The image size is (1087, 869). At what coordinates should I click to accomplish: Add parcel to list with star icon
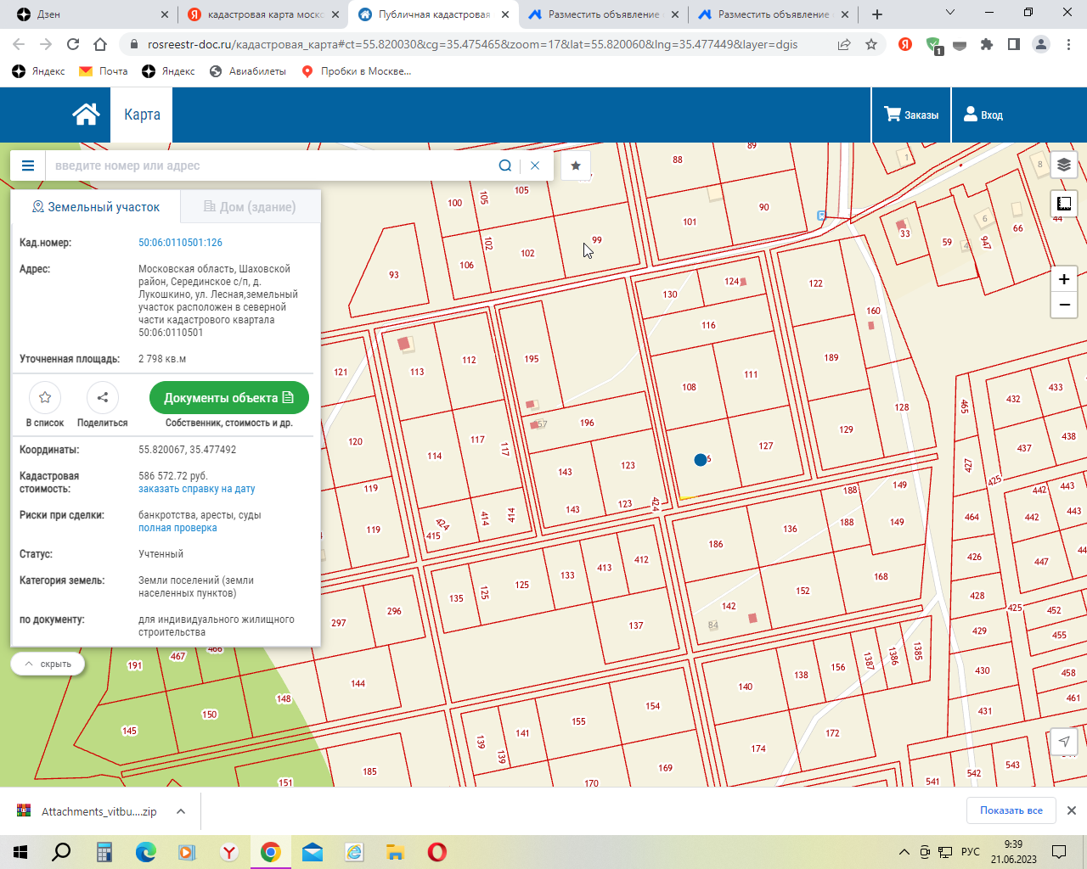(x=45, y=397)
